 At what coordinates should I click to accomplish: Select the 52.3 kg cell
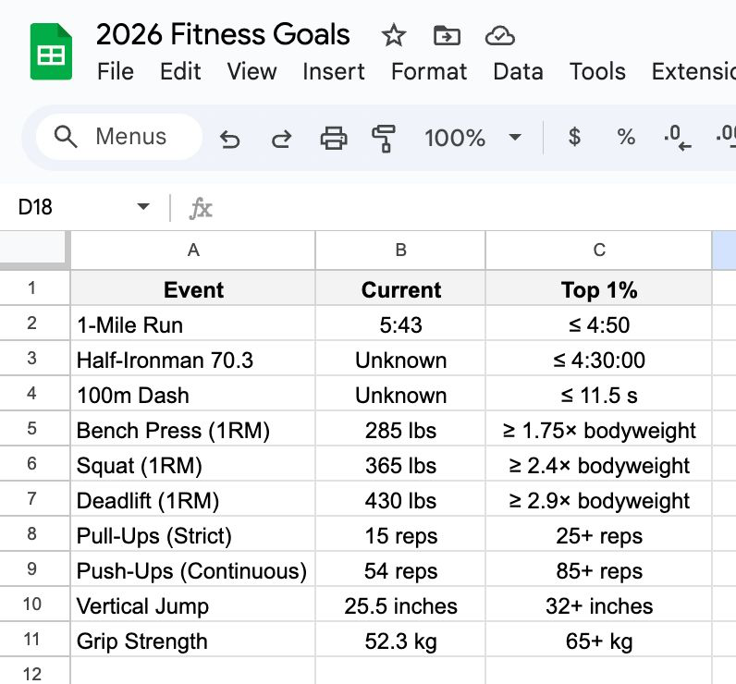click(400, 640)
